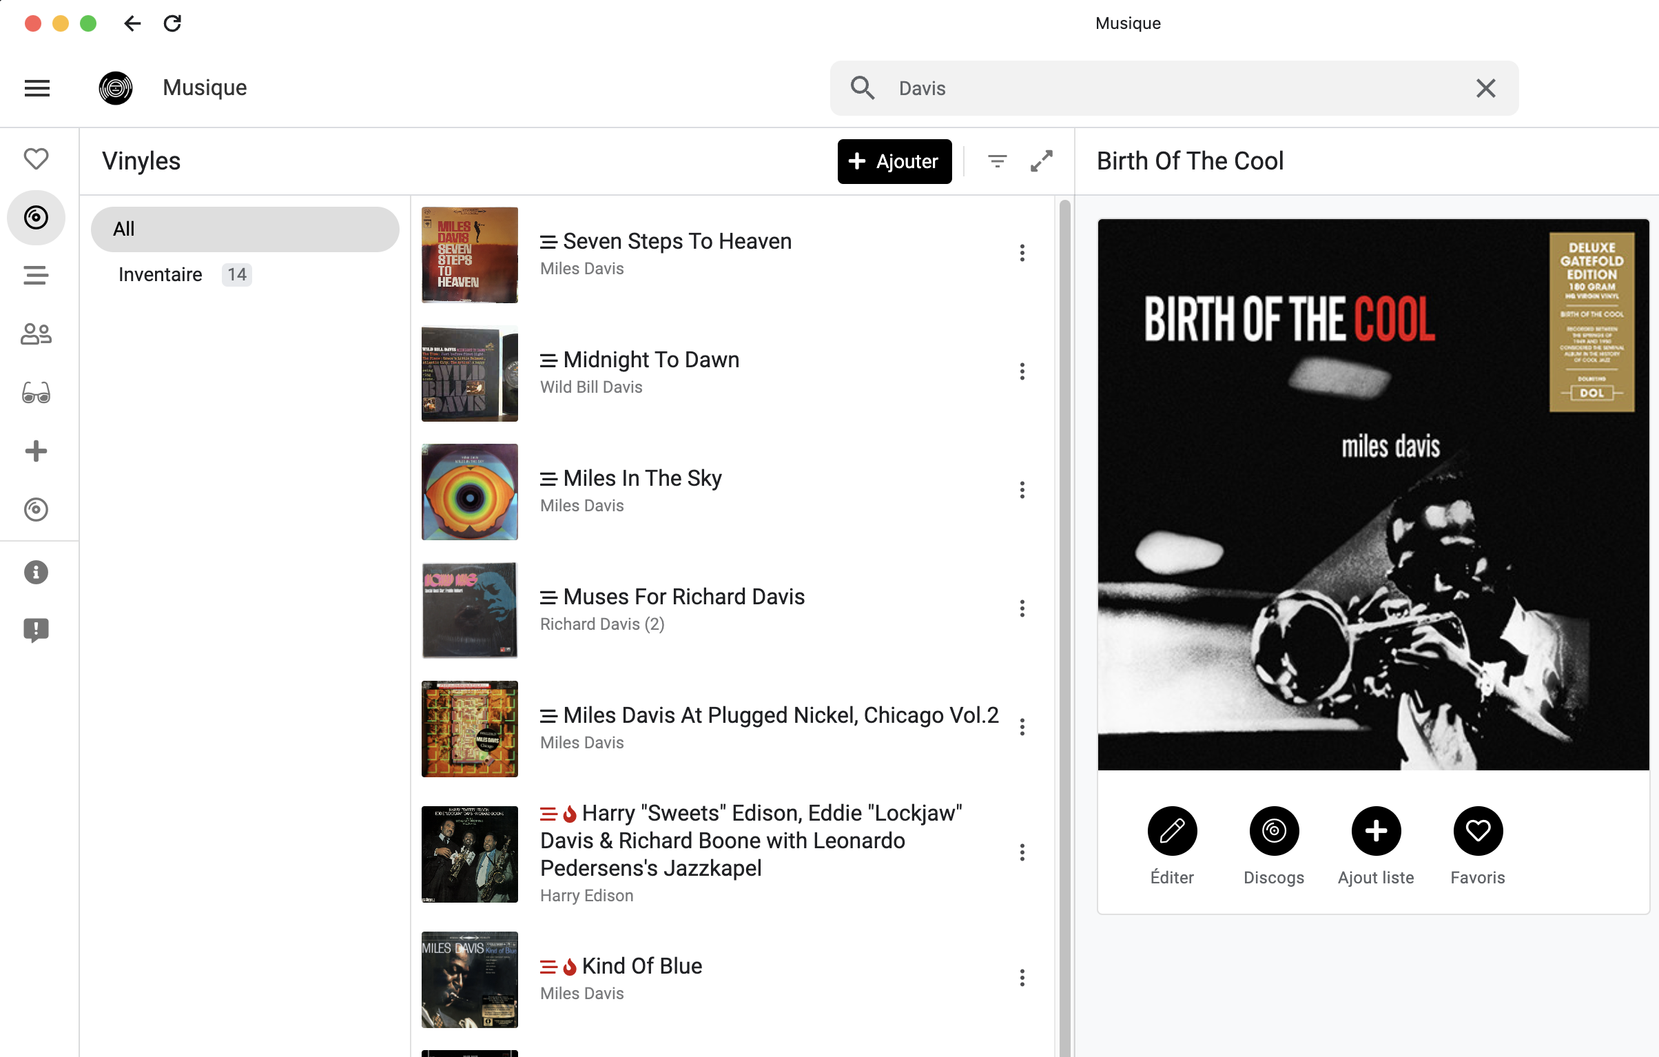Select the lists icon in the sidebar
Image resolution: width=1659 pixels, height=1057 pixels.
(36, 276)
